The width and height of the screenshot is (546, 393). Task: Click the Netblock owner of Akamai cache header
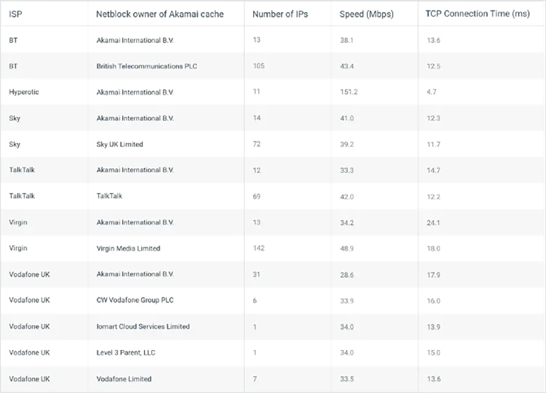pyautogui.click(x=159, y=14)
